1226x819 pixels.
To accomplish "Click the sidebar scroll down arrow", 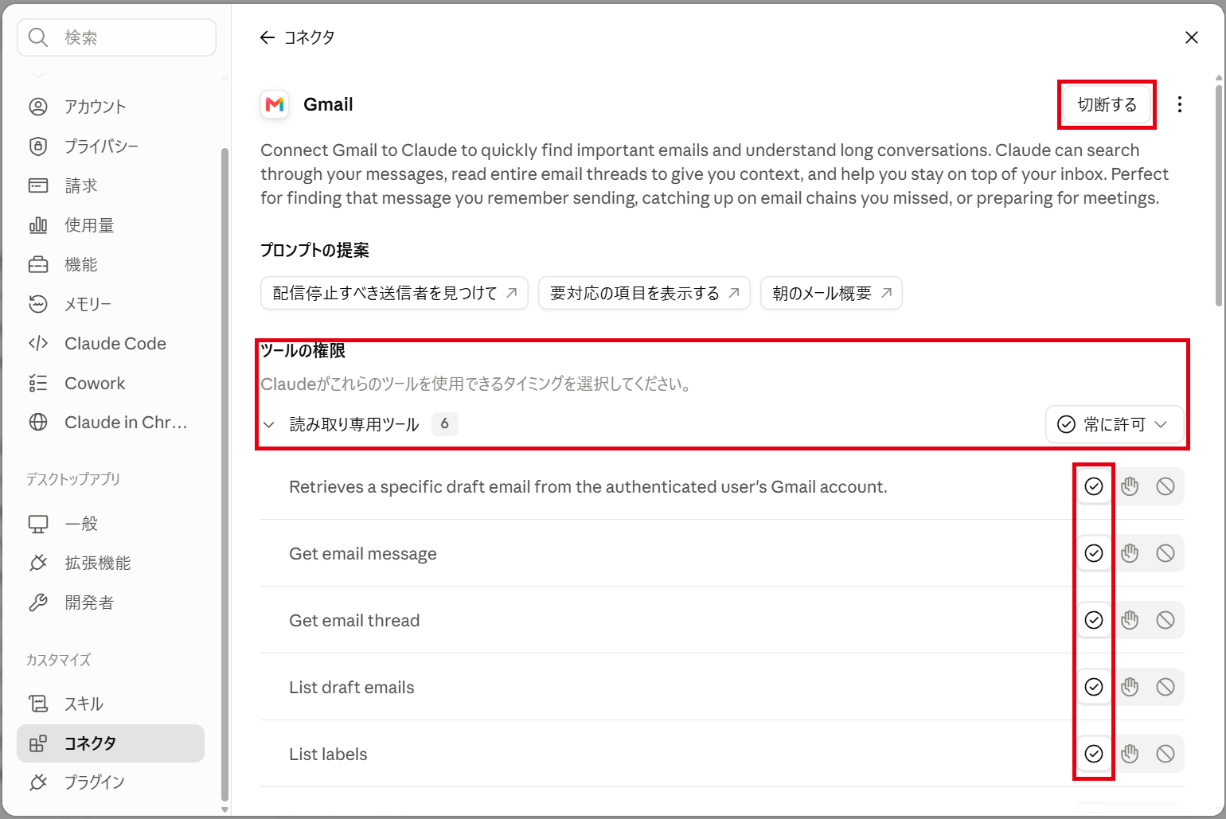I will (225, 809).
